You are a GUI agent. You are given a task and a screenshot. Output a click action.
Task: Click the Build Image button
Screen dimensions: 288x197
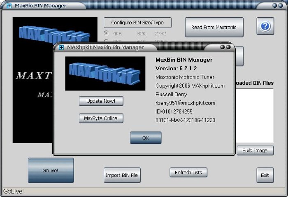pyautogui.click(x=255, y=151)
